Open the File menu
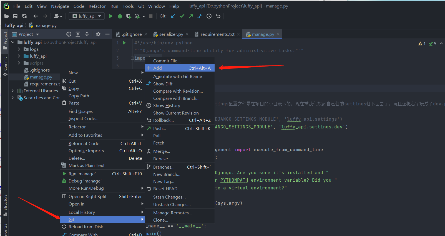445x236 pixels. click(17, 6)
